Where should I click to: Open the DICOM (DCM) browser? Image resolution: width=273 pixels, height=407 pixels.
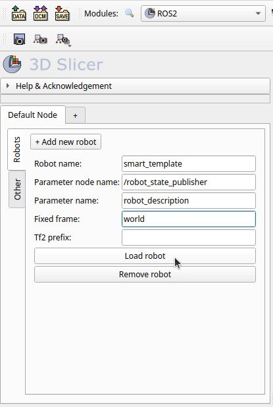click(x=40, y=13)
